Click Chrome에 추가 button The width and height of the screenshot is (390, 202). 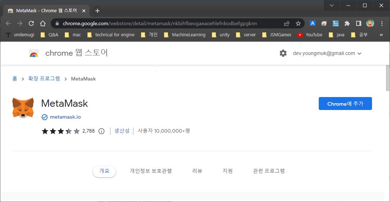click(345, 104)
